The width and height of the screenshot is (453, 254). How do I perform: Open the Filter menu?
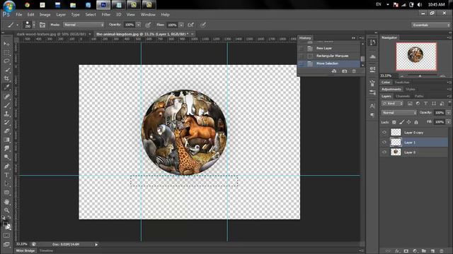coord(105,14)
